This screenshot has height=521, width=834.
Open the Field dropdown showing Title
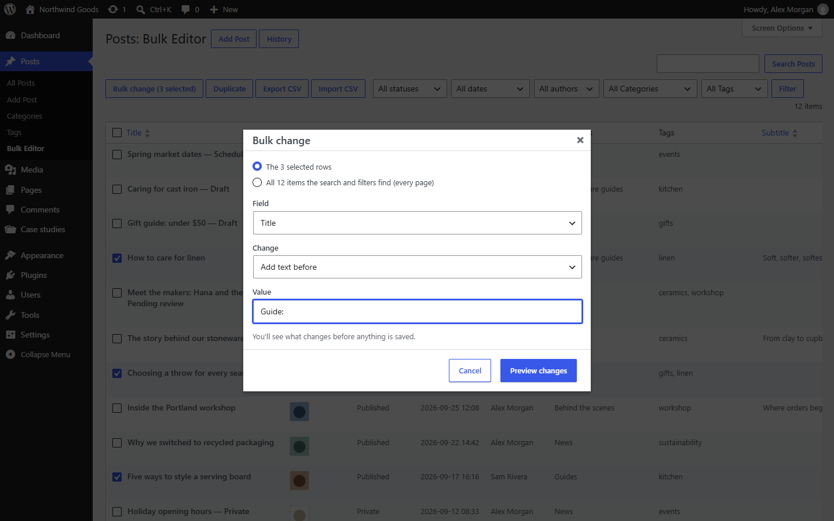click(417, 223)
